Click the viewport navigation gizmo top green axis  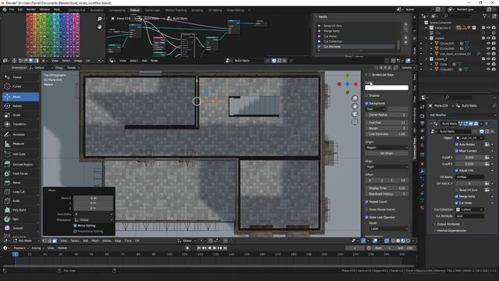coord(348,76)
